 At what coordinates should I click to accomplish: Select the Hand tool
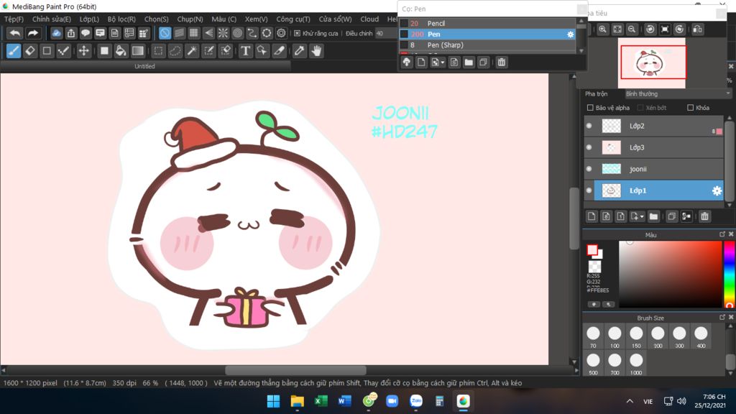click(316, 51)
